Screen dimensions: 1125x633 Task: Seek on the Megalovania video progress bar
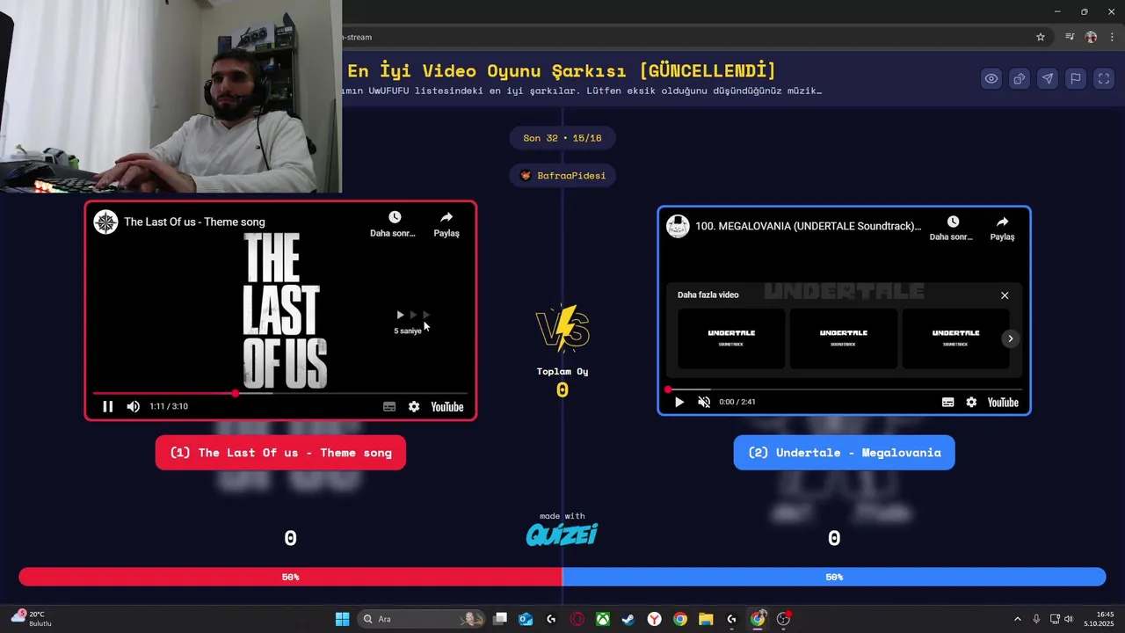(844, 389)
